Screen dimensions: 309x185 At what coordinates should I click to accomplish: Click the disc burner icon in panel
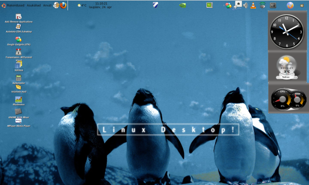290,5
